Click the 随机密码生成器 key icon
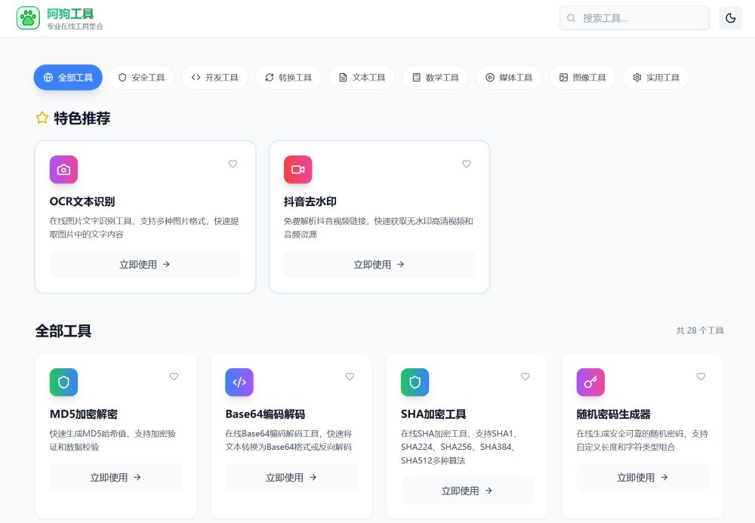Image resolution: width=755 pixels, height=523 pixels. tap(590, 382)
